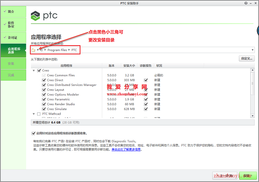
Task: Toggle Creo Parametric diagnostic report checkbox
Action: point(145,100)
